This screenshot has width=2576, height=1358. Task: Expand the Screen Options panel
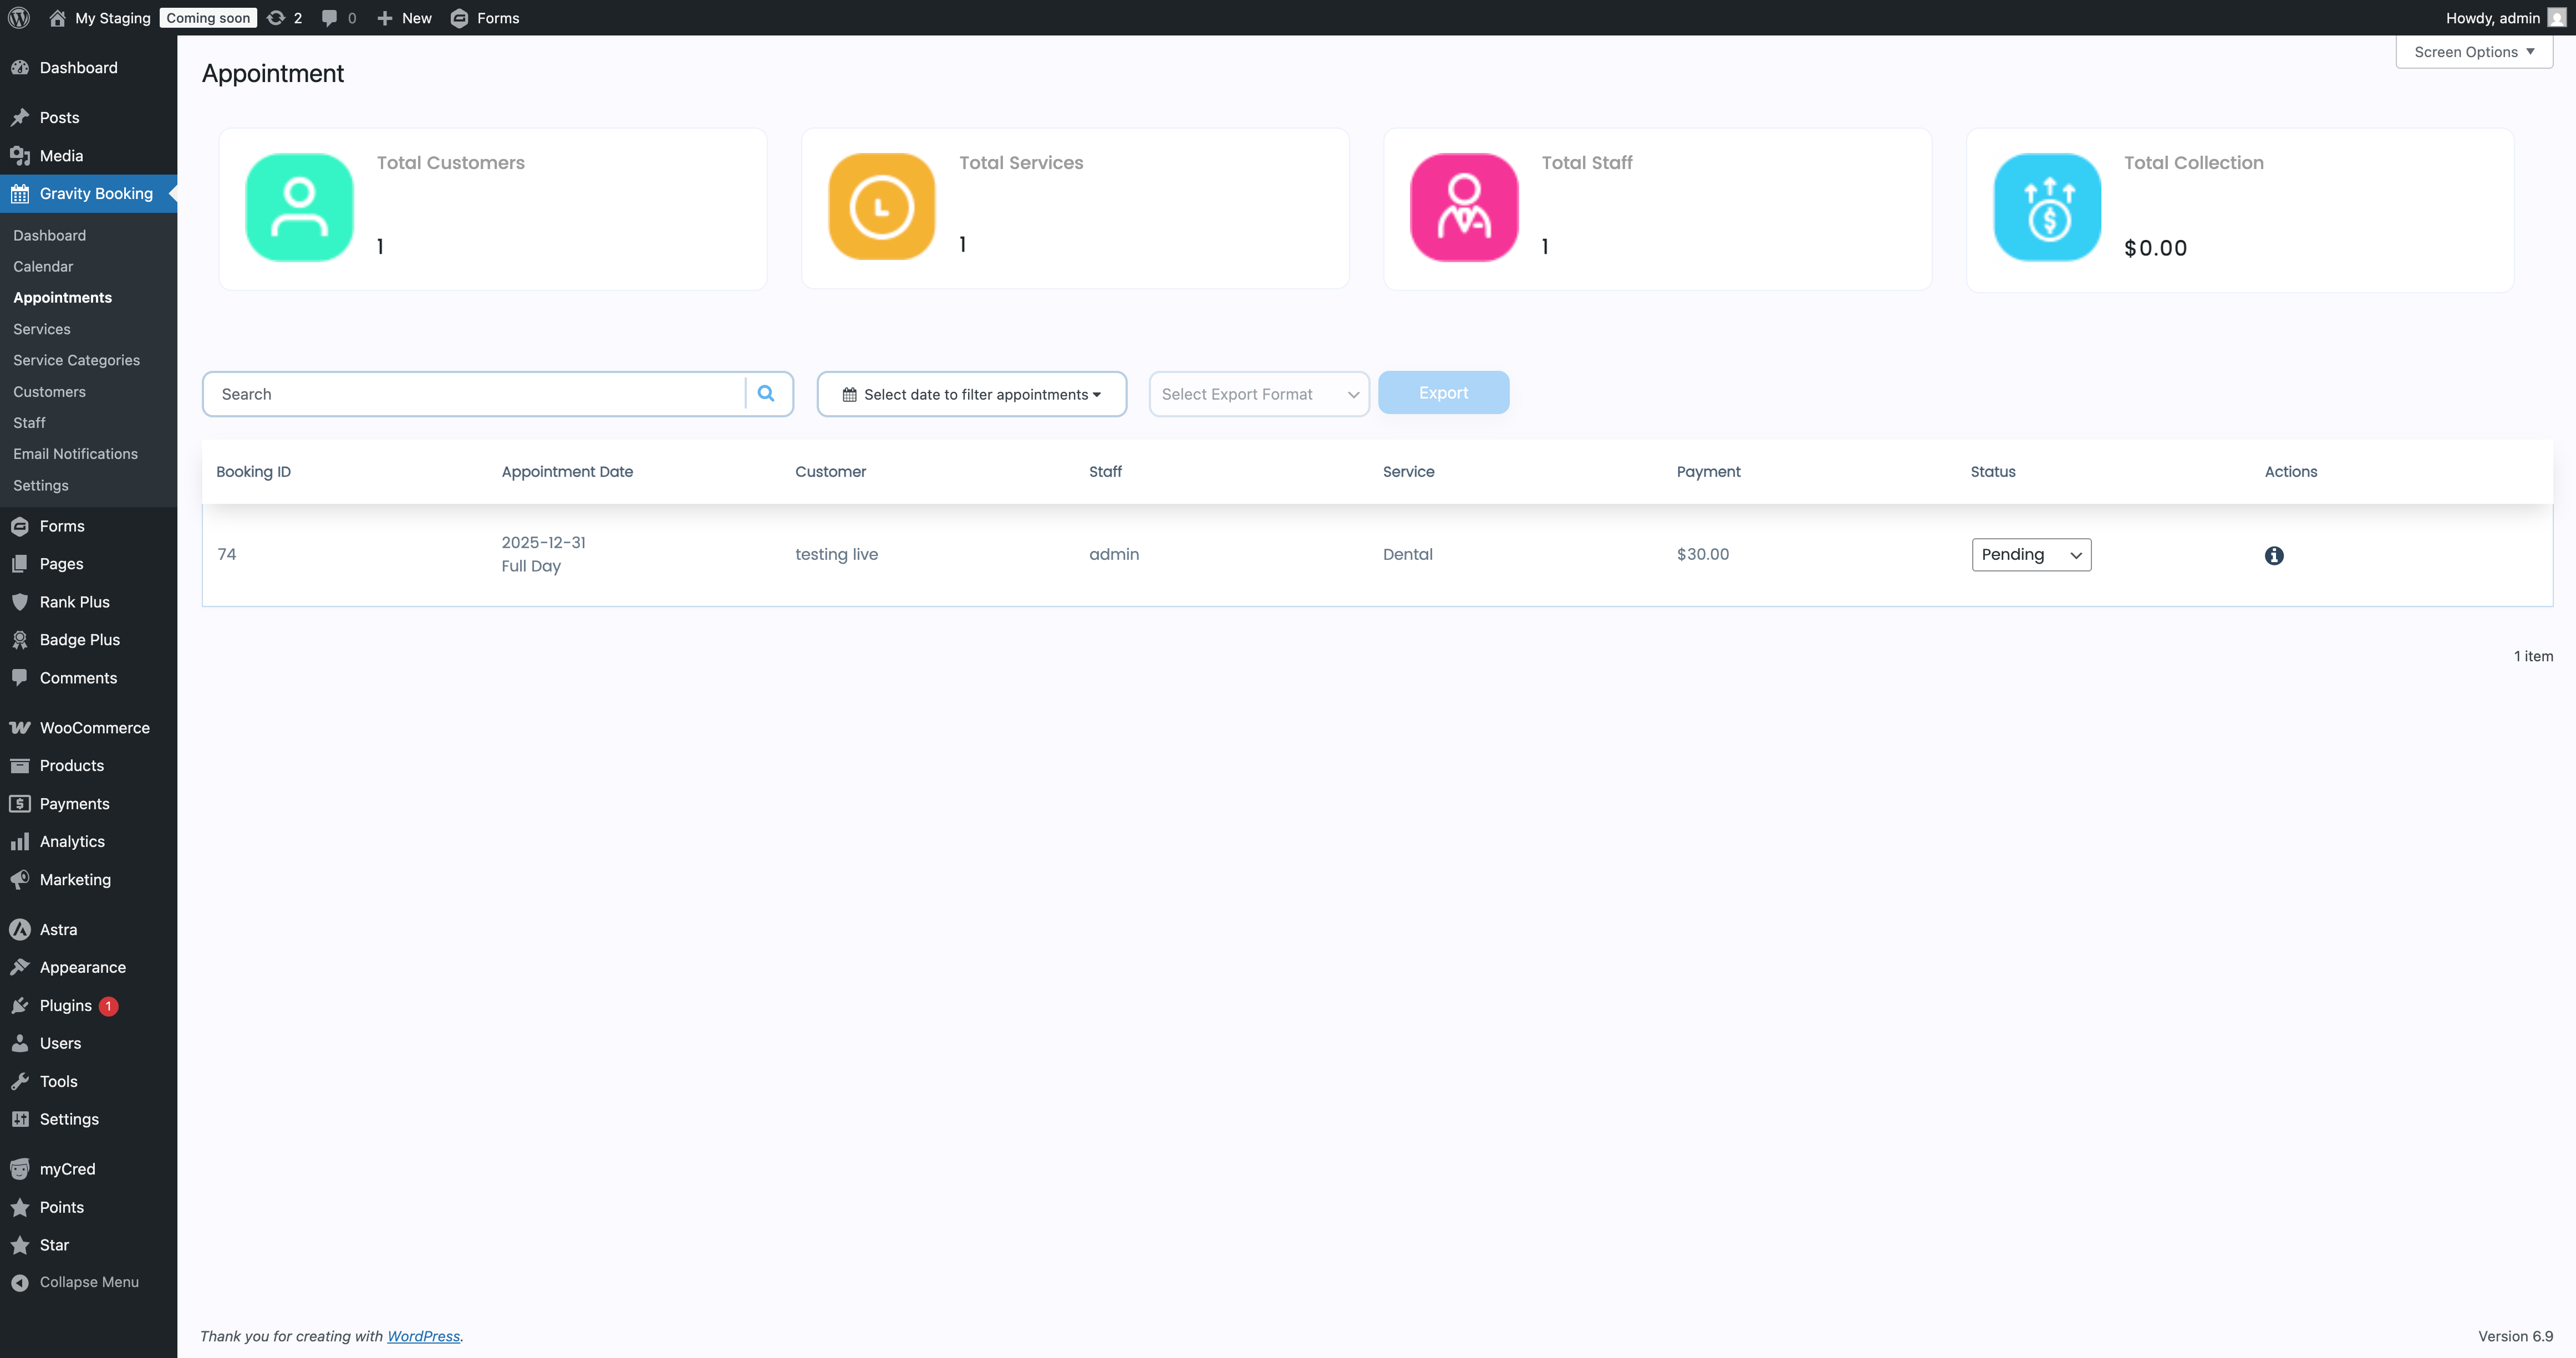click(2473, 52)
